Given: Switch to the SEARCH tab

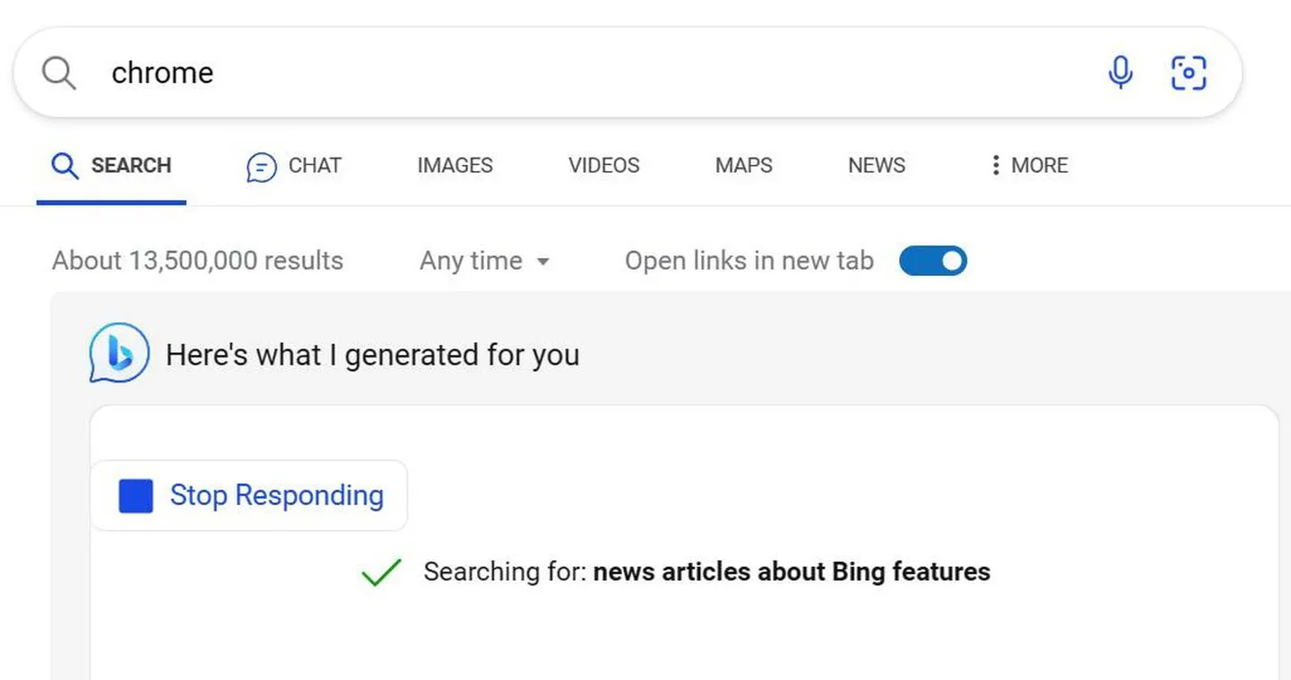Looking at the screenshot, I should click(x=111, y=166).
